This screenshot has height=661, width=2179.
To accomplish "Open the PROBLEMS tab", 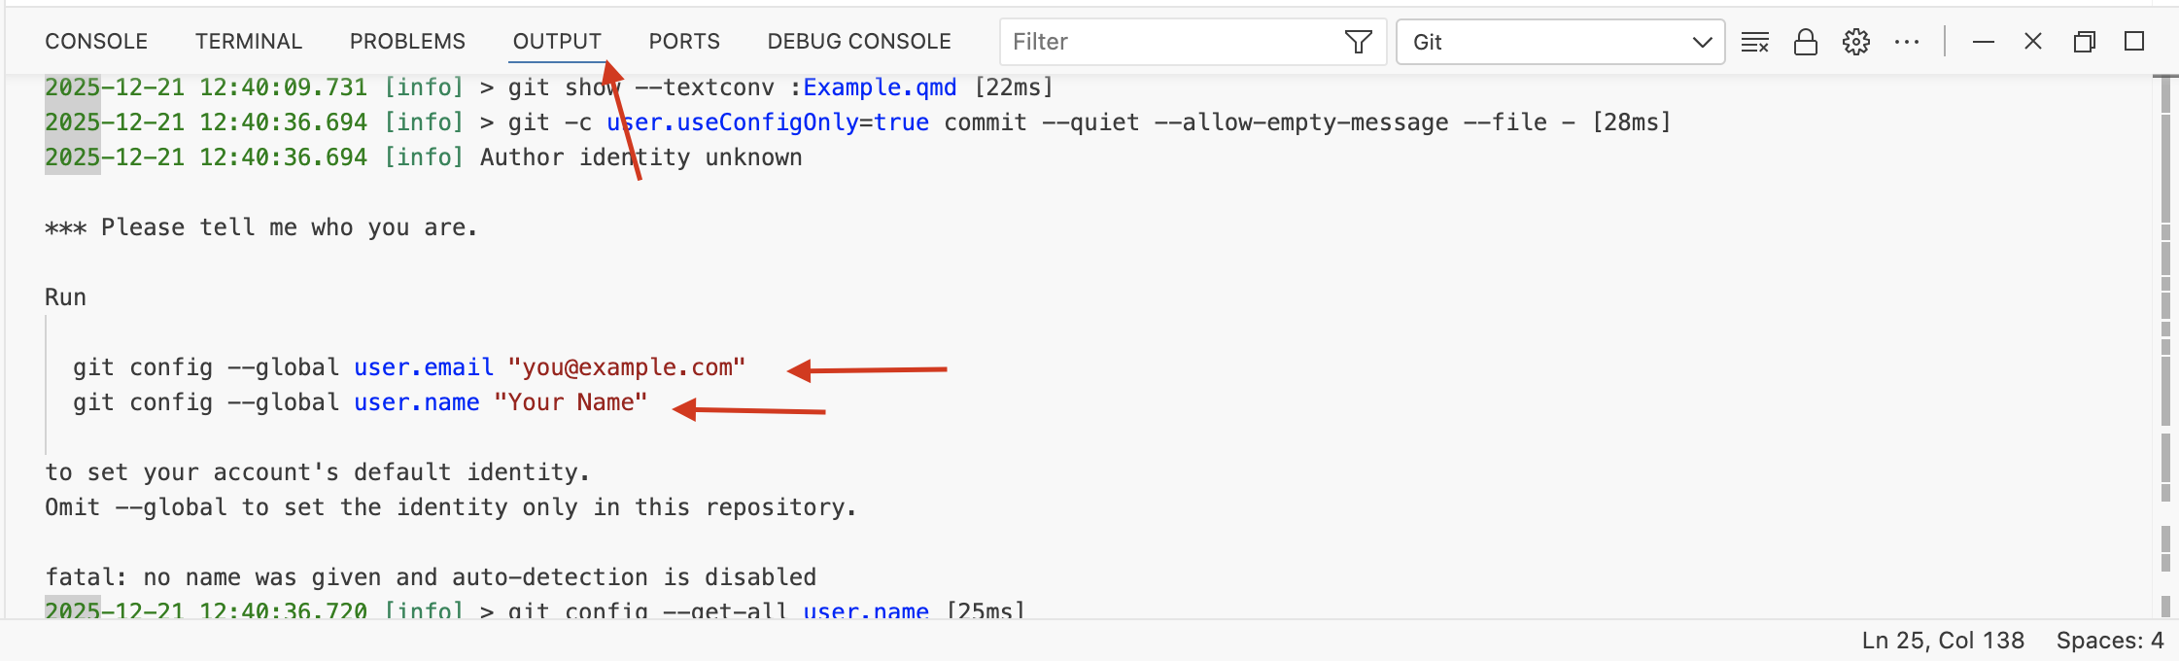I will [x=407, y=42].
